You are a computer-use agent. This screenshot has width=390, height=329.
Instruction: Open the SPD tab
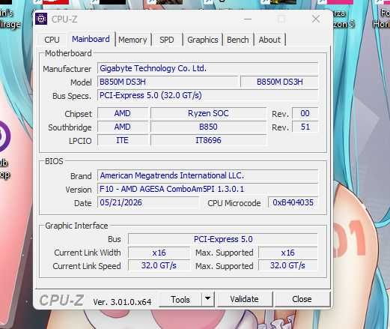(167, 40)
